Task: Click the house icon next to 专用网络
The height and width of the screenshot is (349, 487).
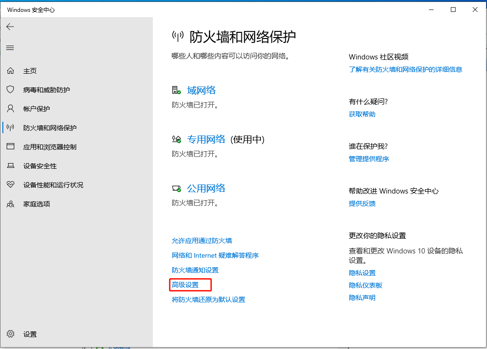Action: point(177,139)
